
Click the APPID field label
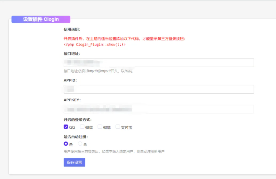pos(70,80)
